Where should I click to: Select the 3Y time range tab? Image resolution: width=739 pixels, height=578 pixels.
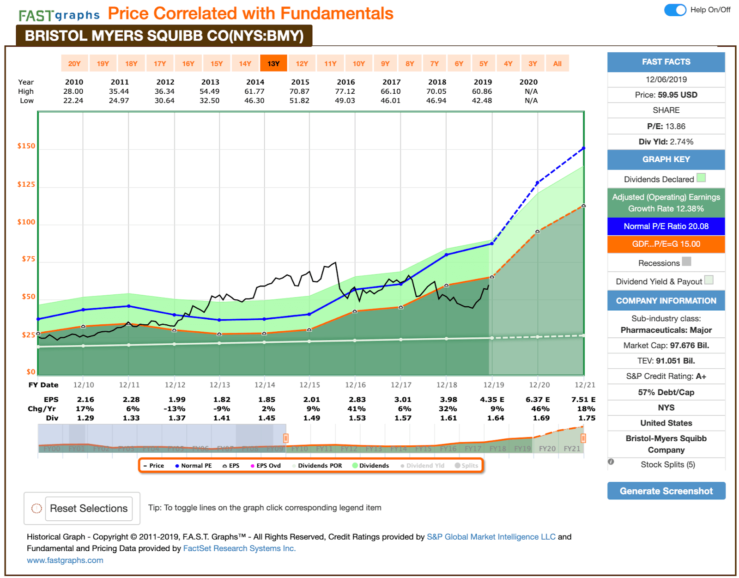click(533, 64)
